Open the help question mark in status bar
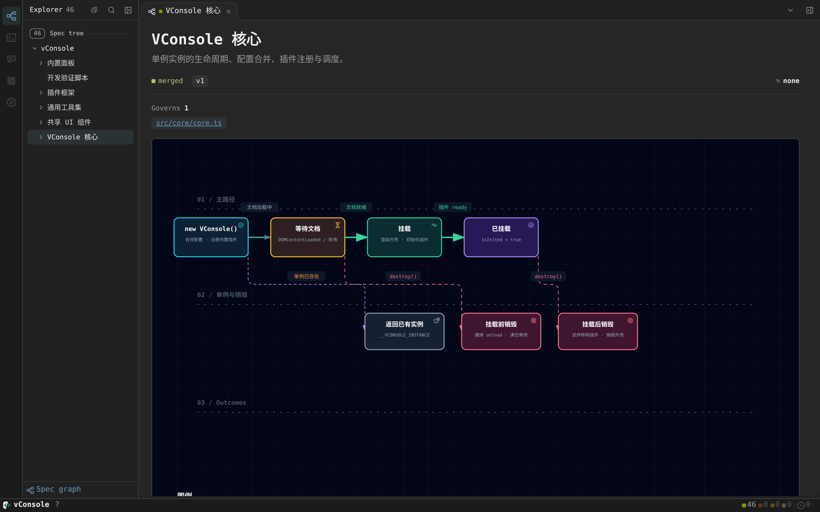Image resolution: width=820 pixels, height=512 pixels. coord(57,505)
